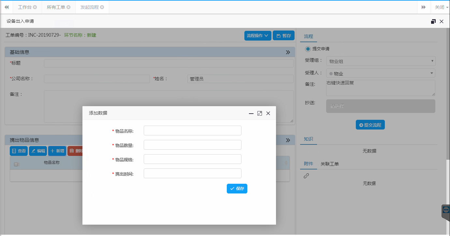Switch to the 关联工单 tab
Viewport: 450px width, 236px height.
coord(329,164)
